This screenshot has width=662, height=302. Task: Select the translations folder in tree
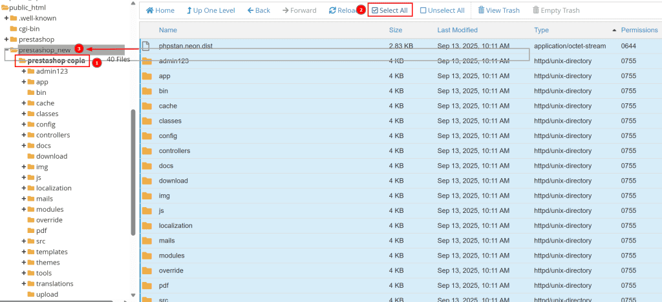point(54,283)
